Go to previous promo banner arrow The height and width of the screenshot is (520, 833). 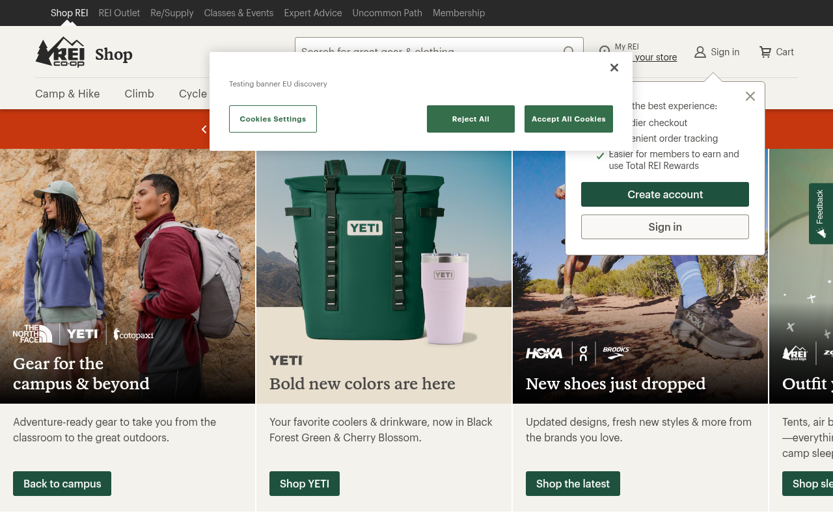click(204, 129)
